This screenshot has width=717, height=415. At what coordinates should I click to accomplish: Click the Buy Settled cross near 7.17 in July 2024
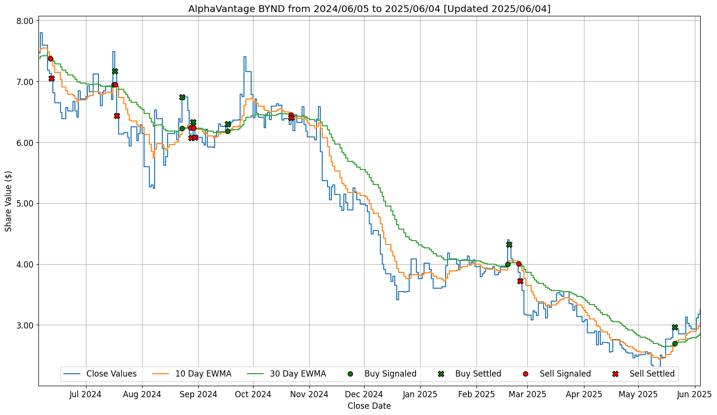115,71
